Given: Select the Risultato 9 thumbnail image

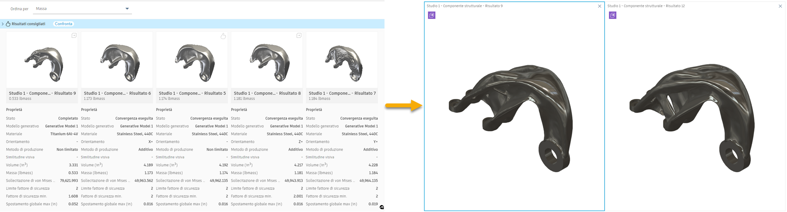Looking at the screenshot, I should coord(42,60).
